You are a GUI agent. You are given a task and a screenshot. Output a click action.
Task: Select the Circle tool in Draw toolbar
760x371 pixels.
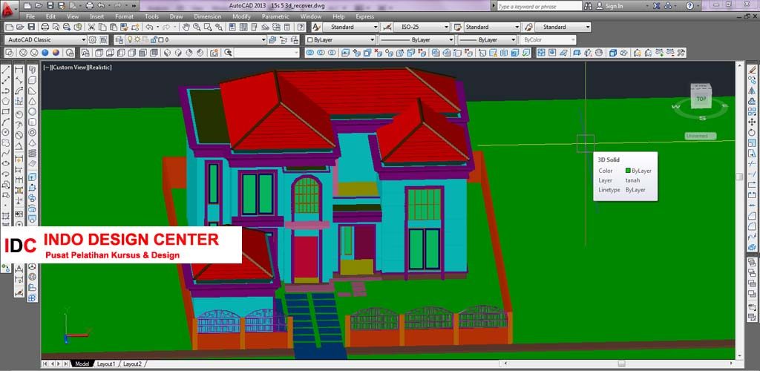pos(6,132)
